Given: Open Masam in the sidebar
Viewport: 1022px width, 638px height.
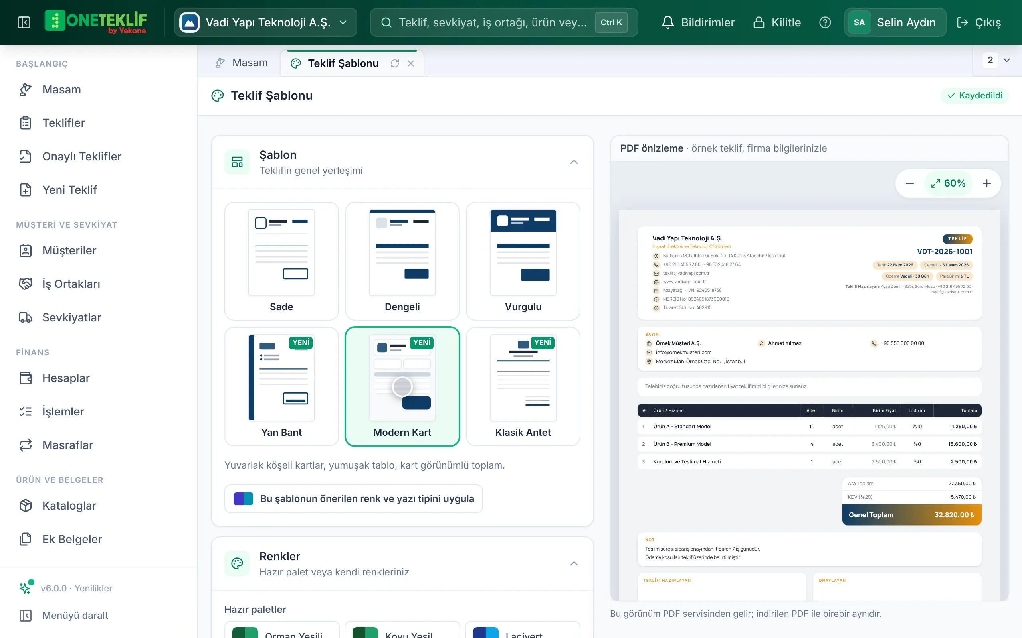Looking at the screenshot, I should [99, 89].
